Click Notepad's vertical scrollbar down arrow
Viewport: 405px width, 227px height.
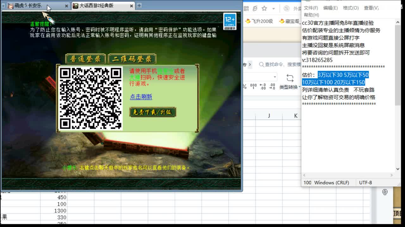tap(398, 169)
